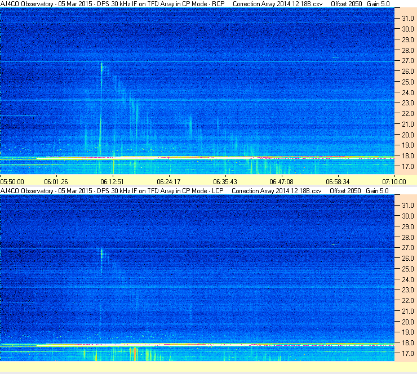Select the 07:10:00 time axis label
This screenshot has height=374, width=417.
pyautogui.click(x=394, y=182)
